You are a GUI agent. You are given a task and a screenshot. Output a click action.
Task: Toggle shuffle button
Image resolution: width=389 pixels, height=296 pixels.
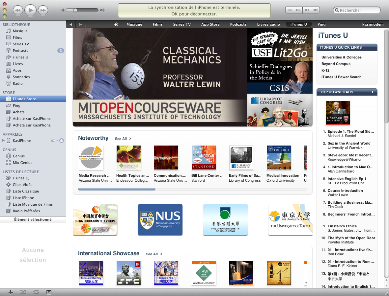tap(23, 292)
